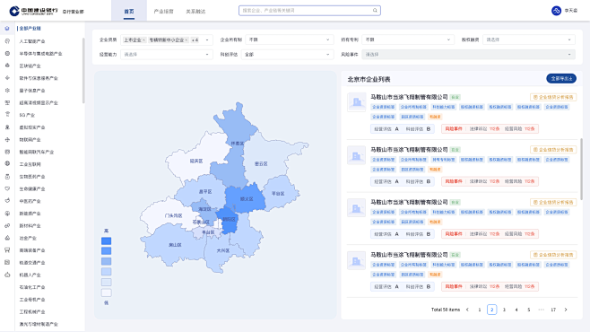This screenshot has width=590, height=332.
Task: Switch to the 首页 tab
Action: click(129, 12)
